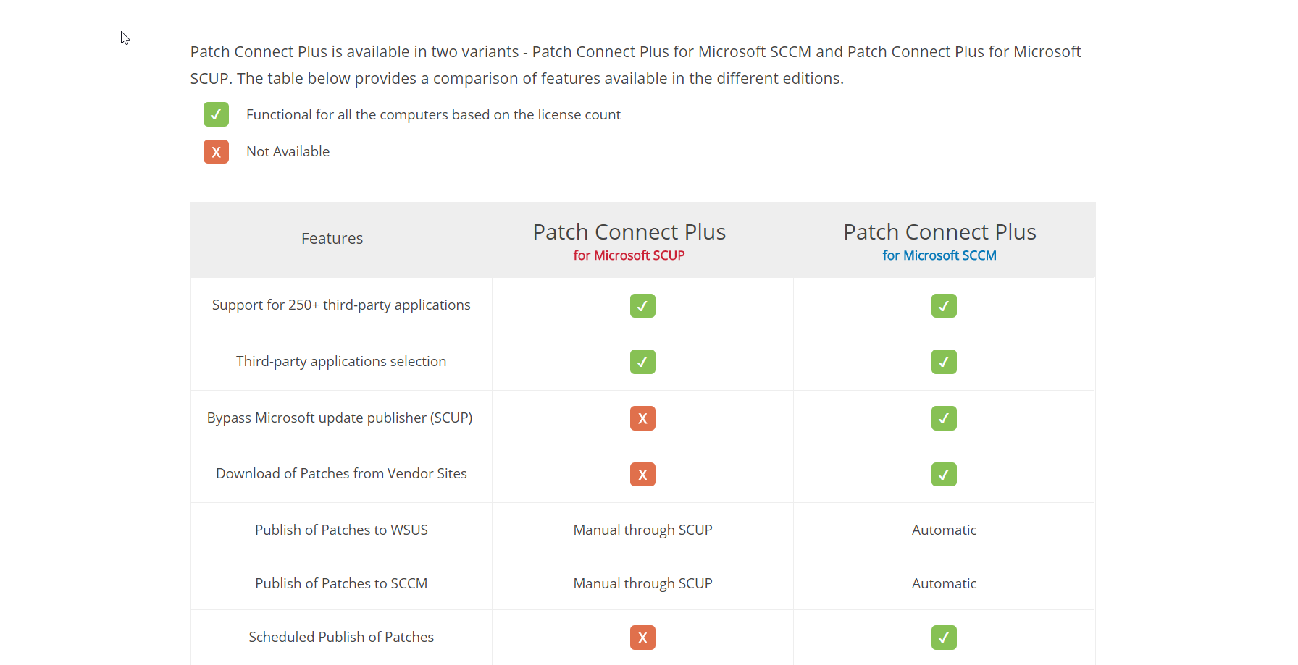Click SCUP checkmark for 250+ third-party applications support
The height and width of the screenshot is (665, 1298).
pos(642,306)
